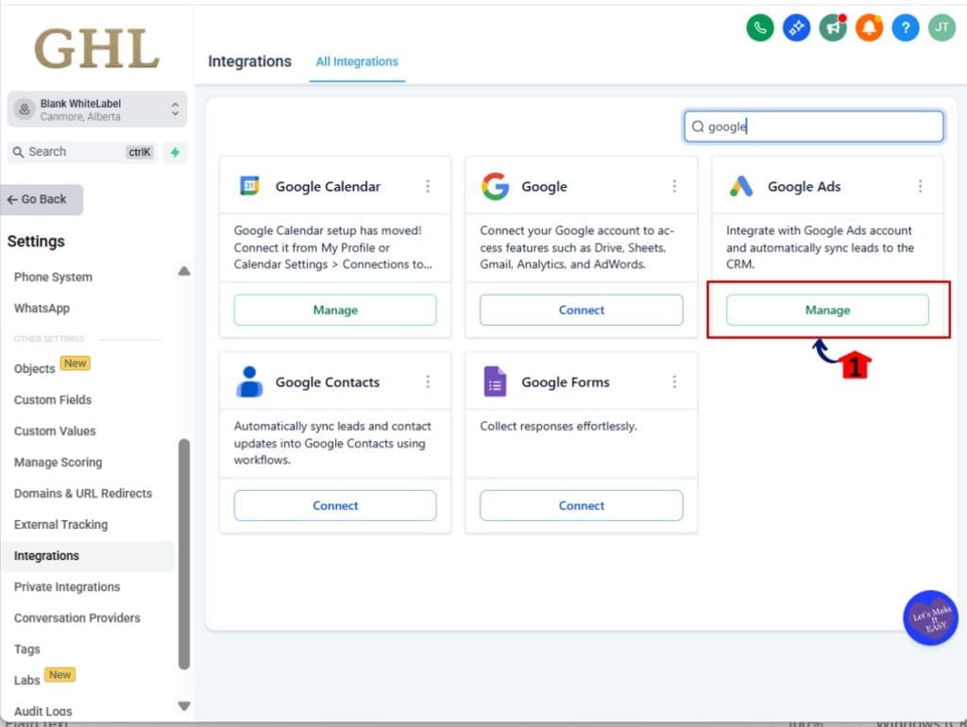Click the Google Contacts person icon

(249, 381)
